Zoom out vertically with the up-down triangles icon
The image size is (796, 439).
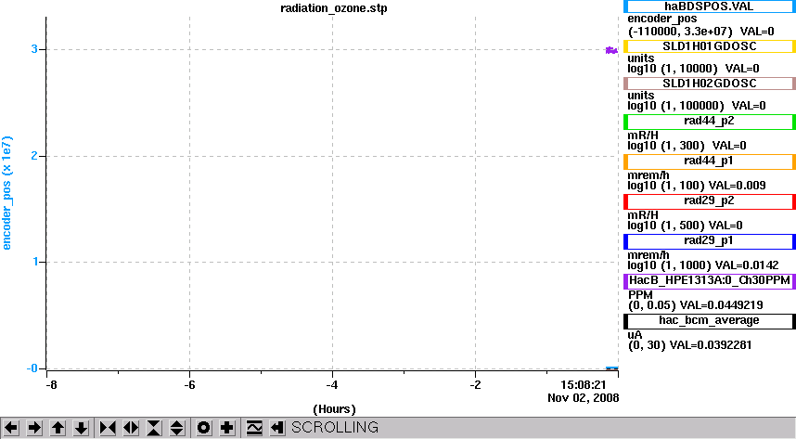(x=176, y=428)
